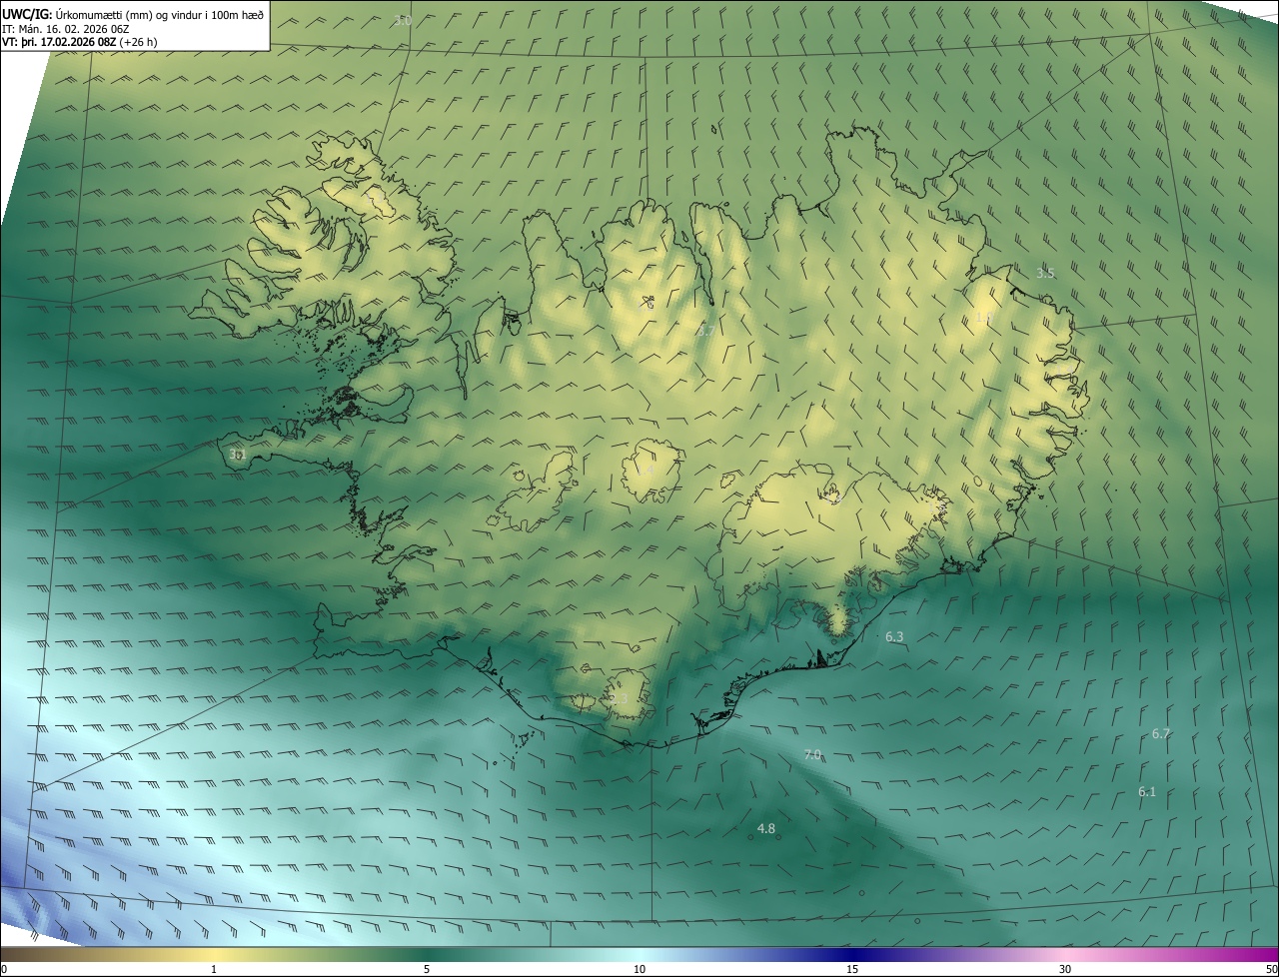
Task: Click the 6.7 value near the eastern edge
Action: (1160, 733)
